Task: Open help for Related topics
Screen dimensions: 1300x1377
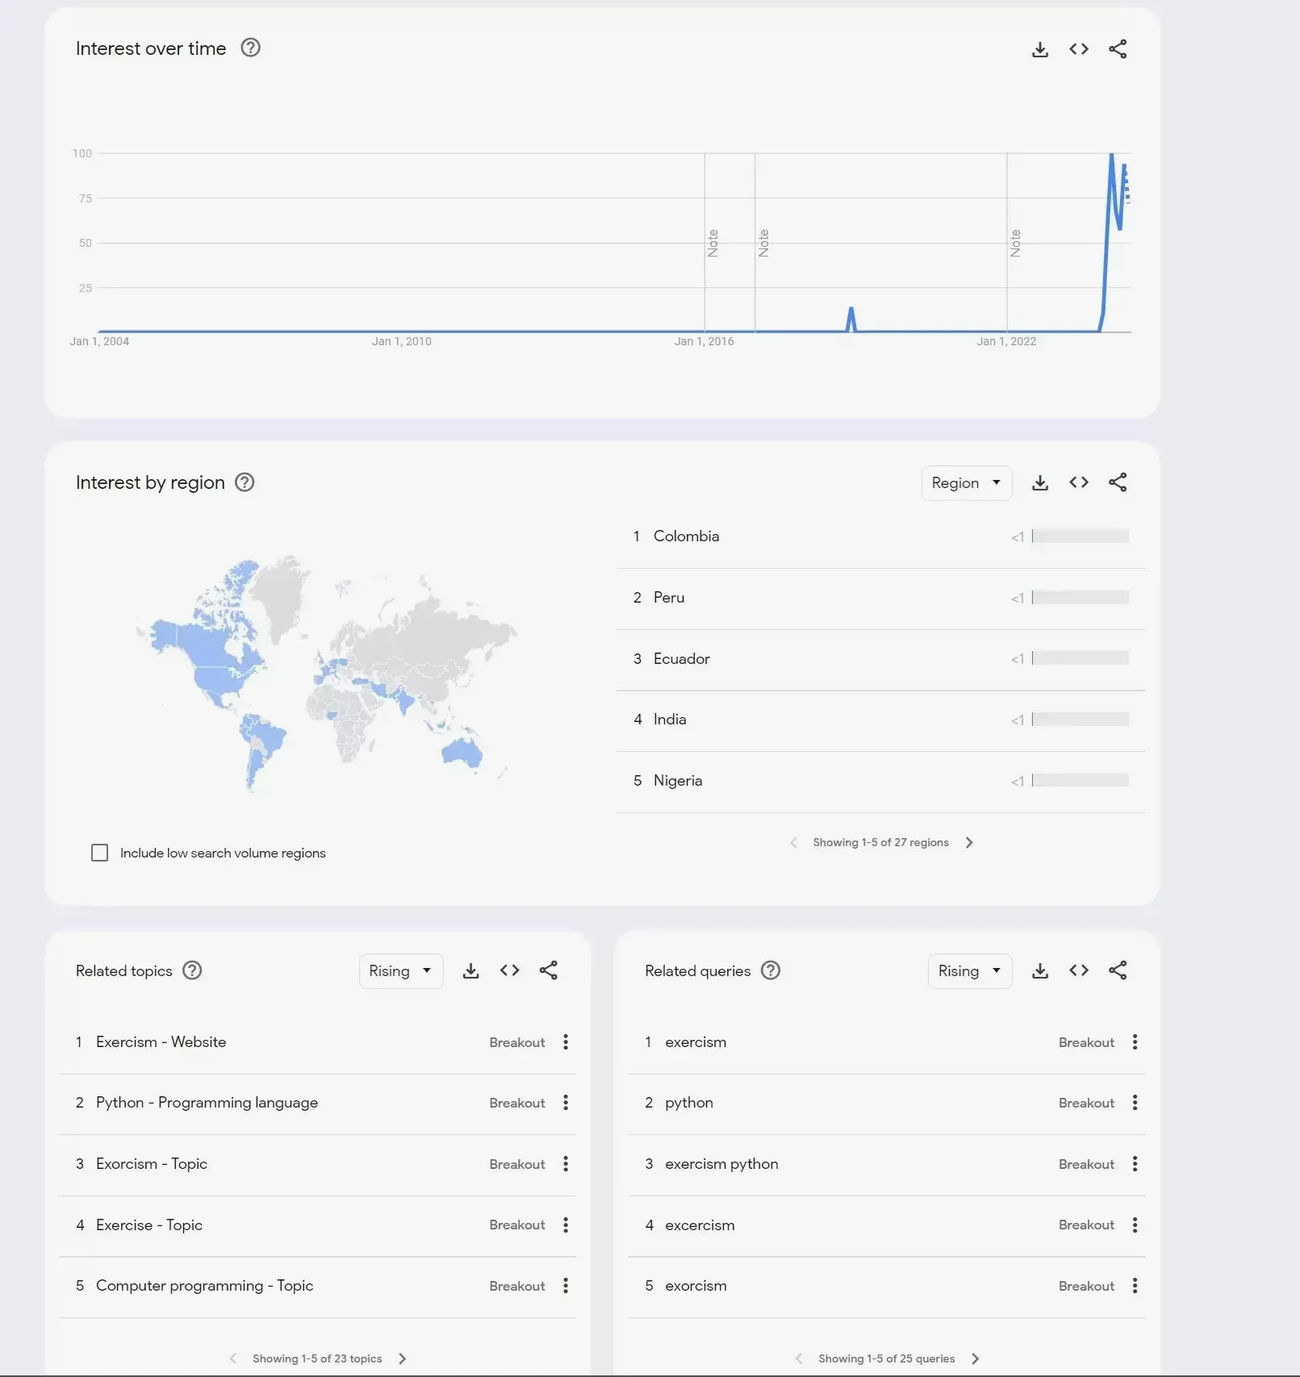Action: point(192,970)
